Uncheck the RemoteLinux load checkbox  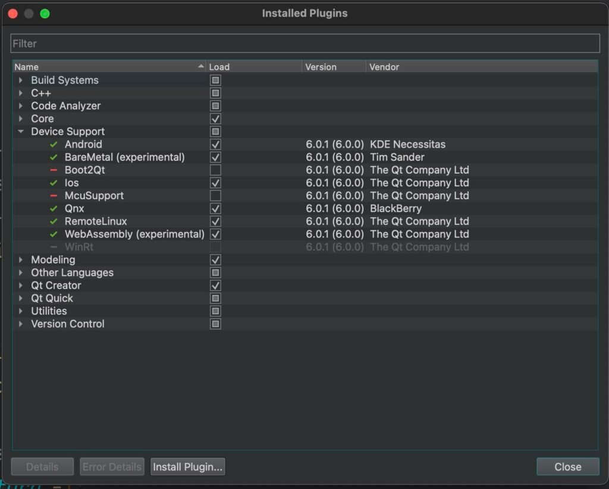click(x=215, y=221)
